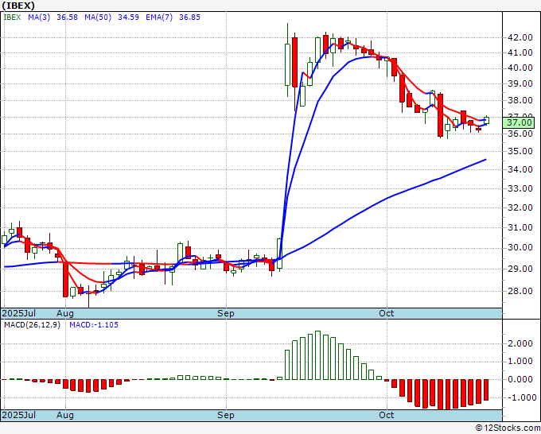Click the 2.000 MACD axis label
Screen dimensions: 541x434
(520, 343)
